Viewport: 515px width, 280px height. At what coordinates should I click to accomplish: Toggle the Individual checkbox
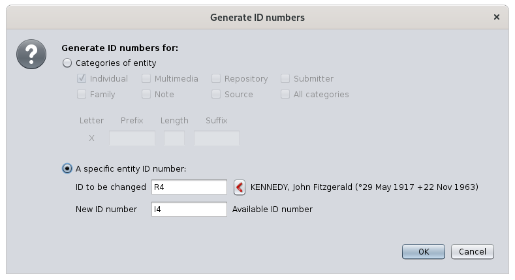pyautogui.click(x=82, y=78)
